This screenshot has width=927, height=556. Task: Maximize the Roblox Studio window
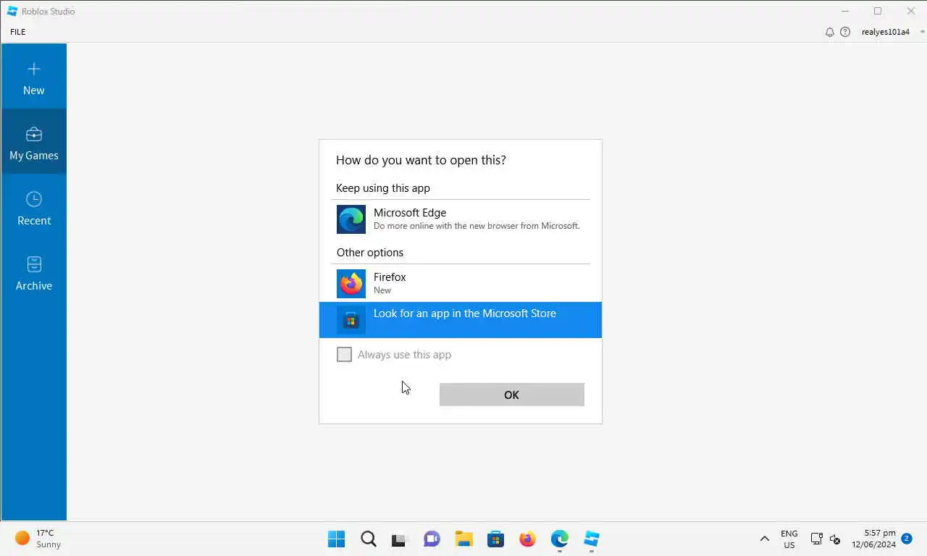[x=878, y=11]
